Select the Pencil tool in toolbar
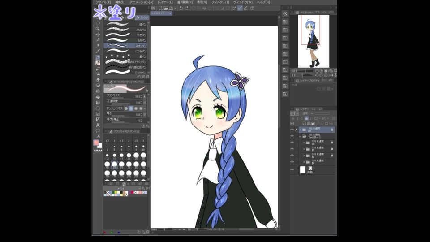The image size is (430, 242). (x=98, y=63)
